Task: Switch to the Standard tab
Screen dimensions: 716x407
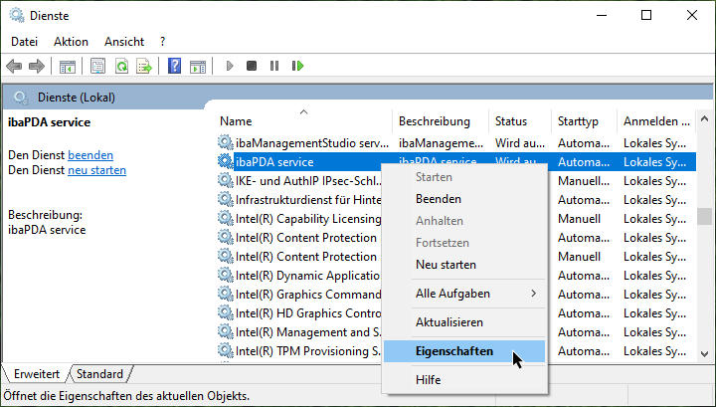Action: pos(100,374)
